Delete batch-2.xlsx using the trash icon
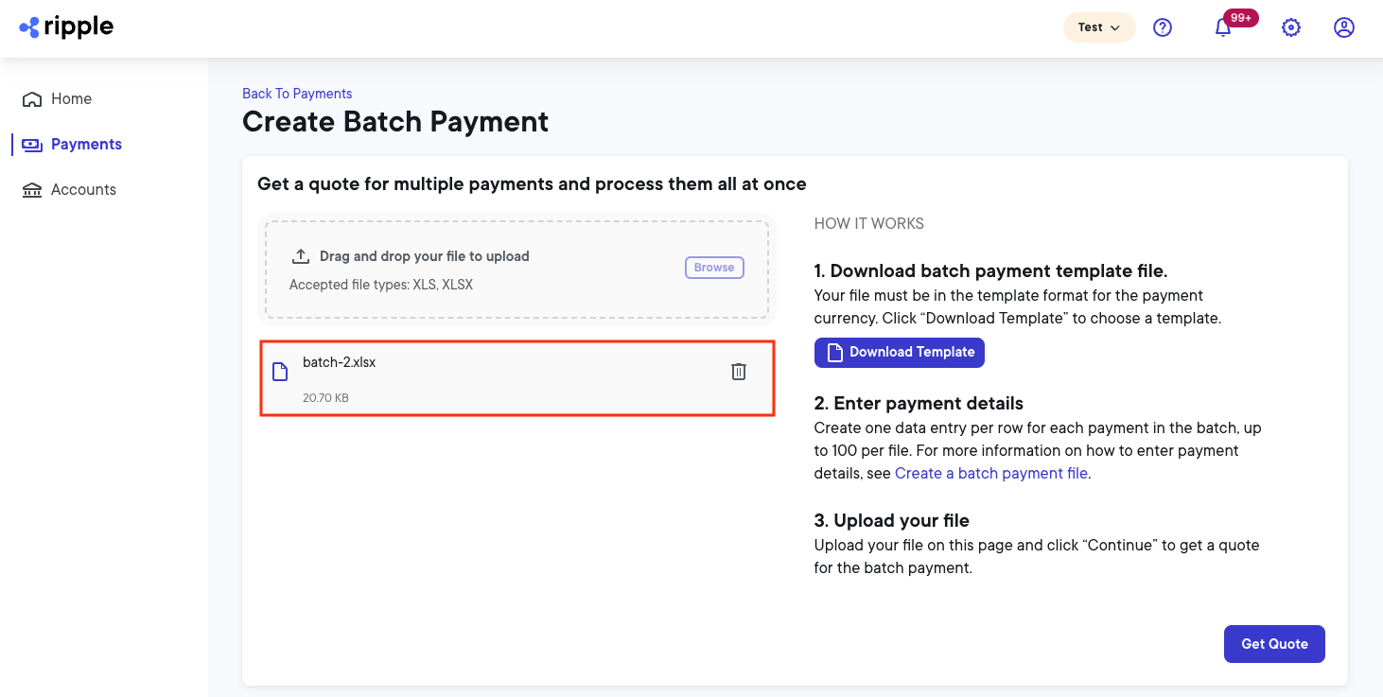Image resolution: width=1383 pixels, height=697 pixels. (739, 371)
